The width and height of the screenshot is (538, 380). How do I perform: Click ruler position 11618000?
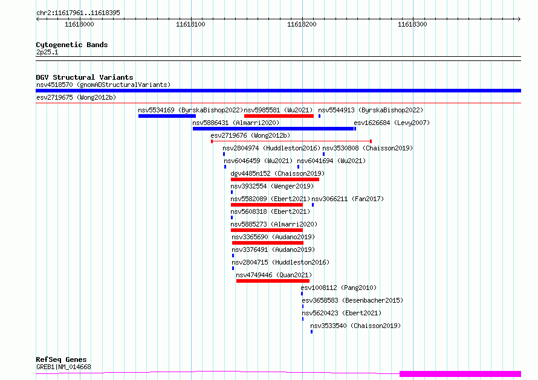pos(79,24)
